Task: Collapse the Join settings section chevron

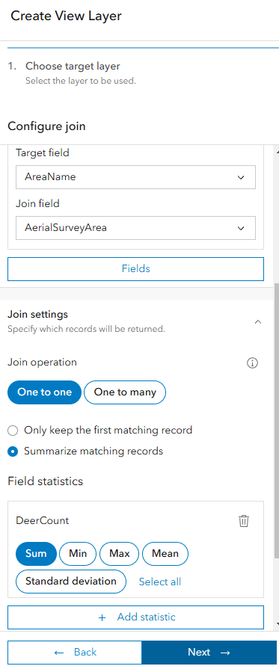Action: [x=257, y=321]
